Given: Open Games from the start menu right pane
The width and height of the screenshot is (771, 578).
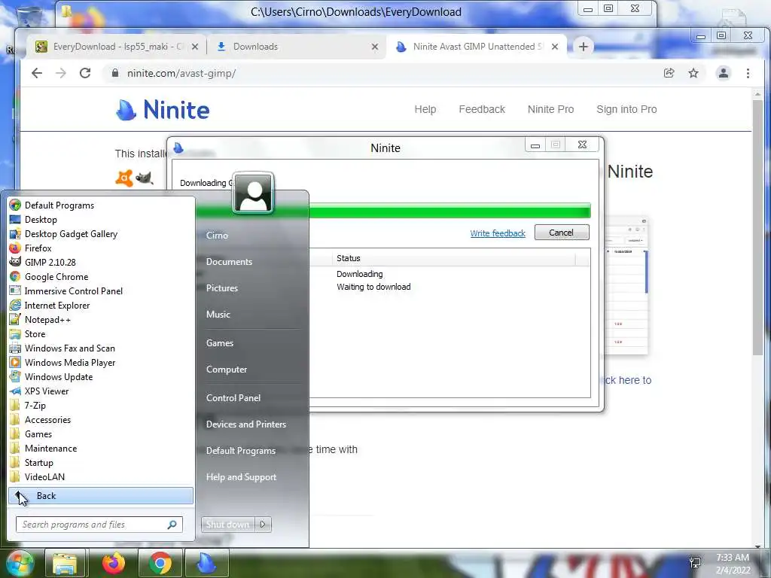Looking at the screenshot, I should (219, 343).
